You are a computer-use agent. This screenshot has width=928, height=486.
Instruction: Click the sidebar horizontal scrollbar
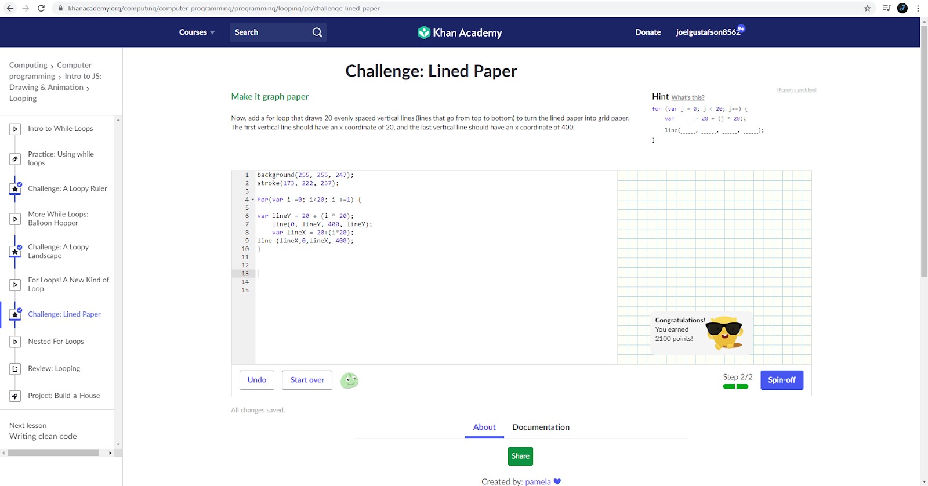[53, 453]
